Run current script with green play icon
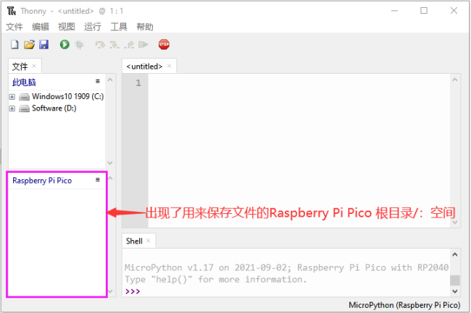 pos(64,45)
